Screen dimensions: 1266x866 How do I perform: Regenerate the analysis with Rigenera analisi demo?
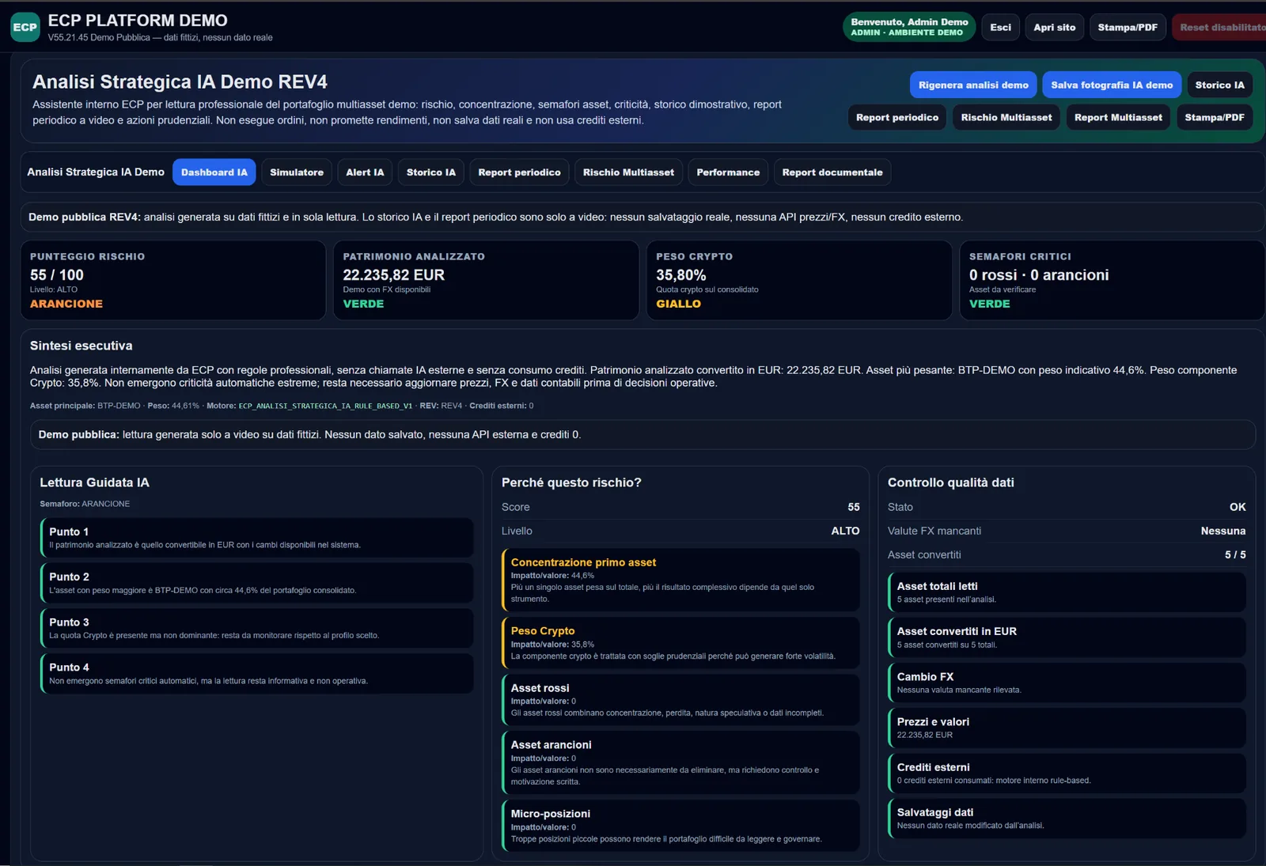tap(973, 85)
